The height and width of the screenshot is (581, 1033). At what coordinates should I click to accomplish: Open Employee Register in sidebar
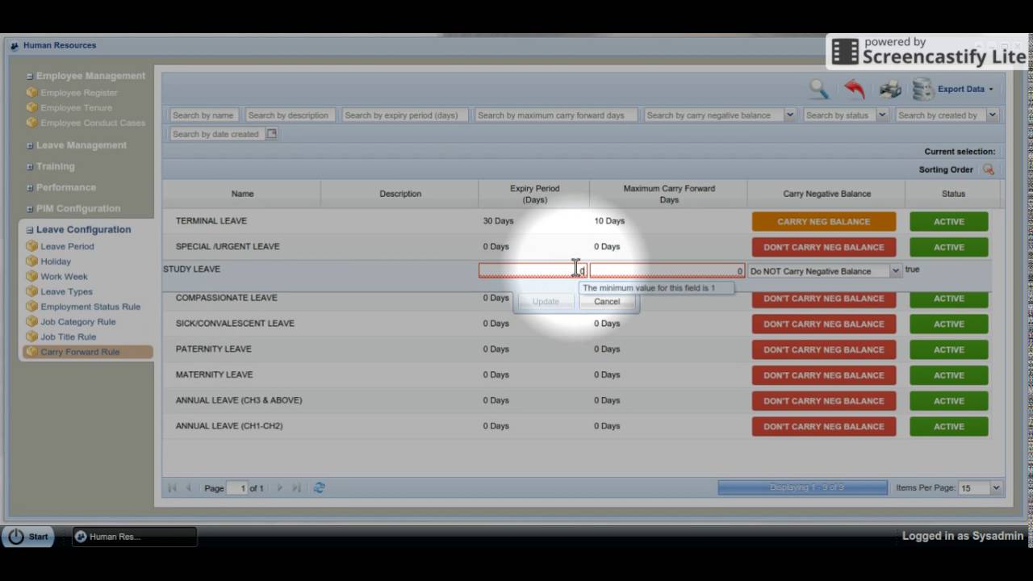click(78, 93)
